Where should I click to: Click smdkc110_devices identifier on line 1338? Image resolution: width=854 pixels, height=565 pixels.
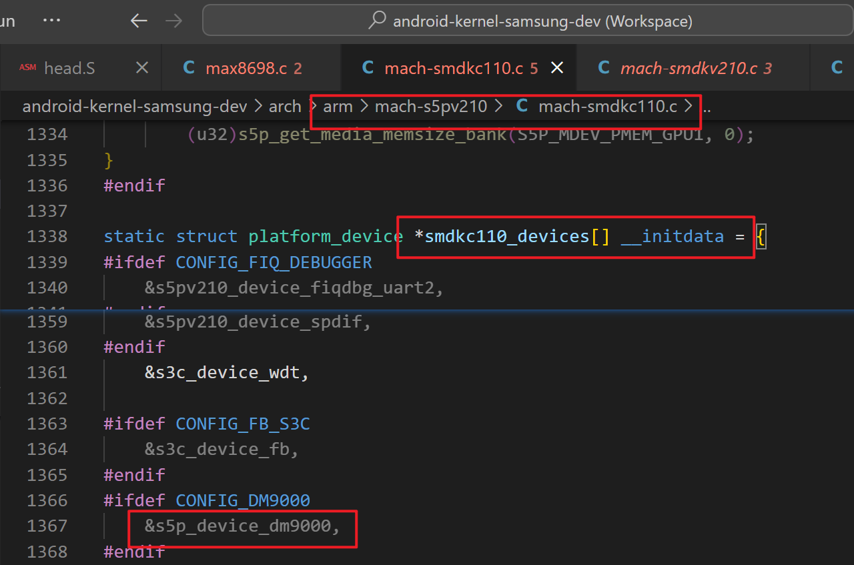point(506,236)
